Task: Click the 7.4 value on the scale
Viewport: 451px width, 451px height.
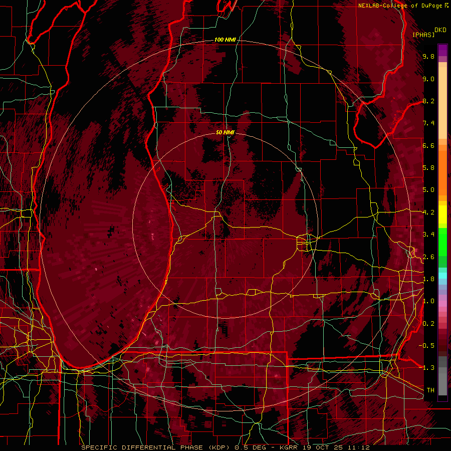Action: [x=428, y=123]
